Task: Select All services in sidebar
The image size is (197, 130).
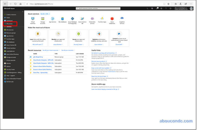Action: (9, 24)
